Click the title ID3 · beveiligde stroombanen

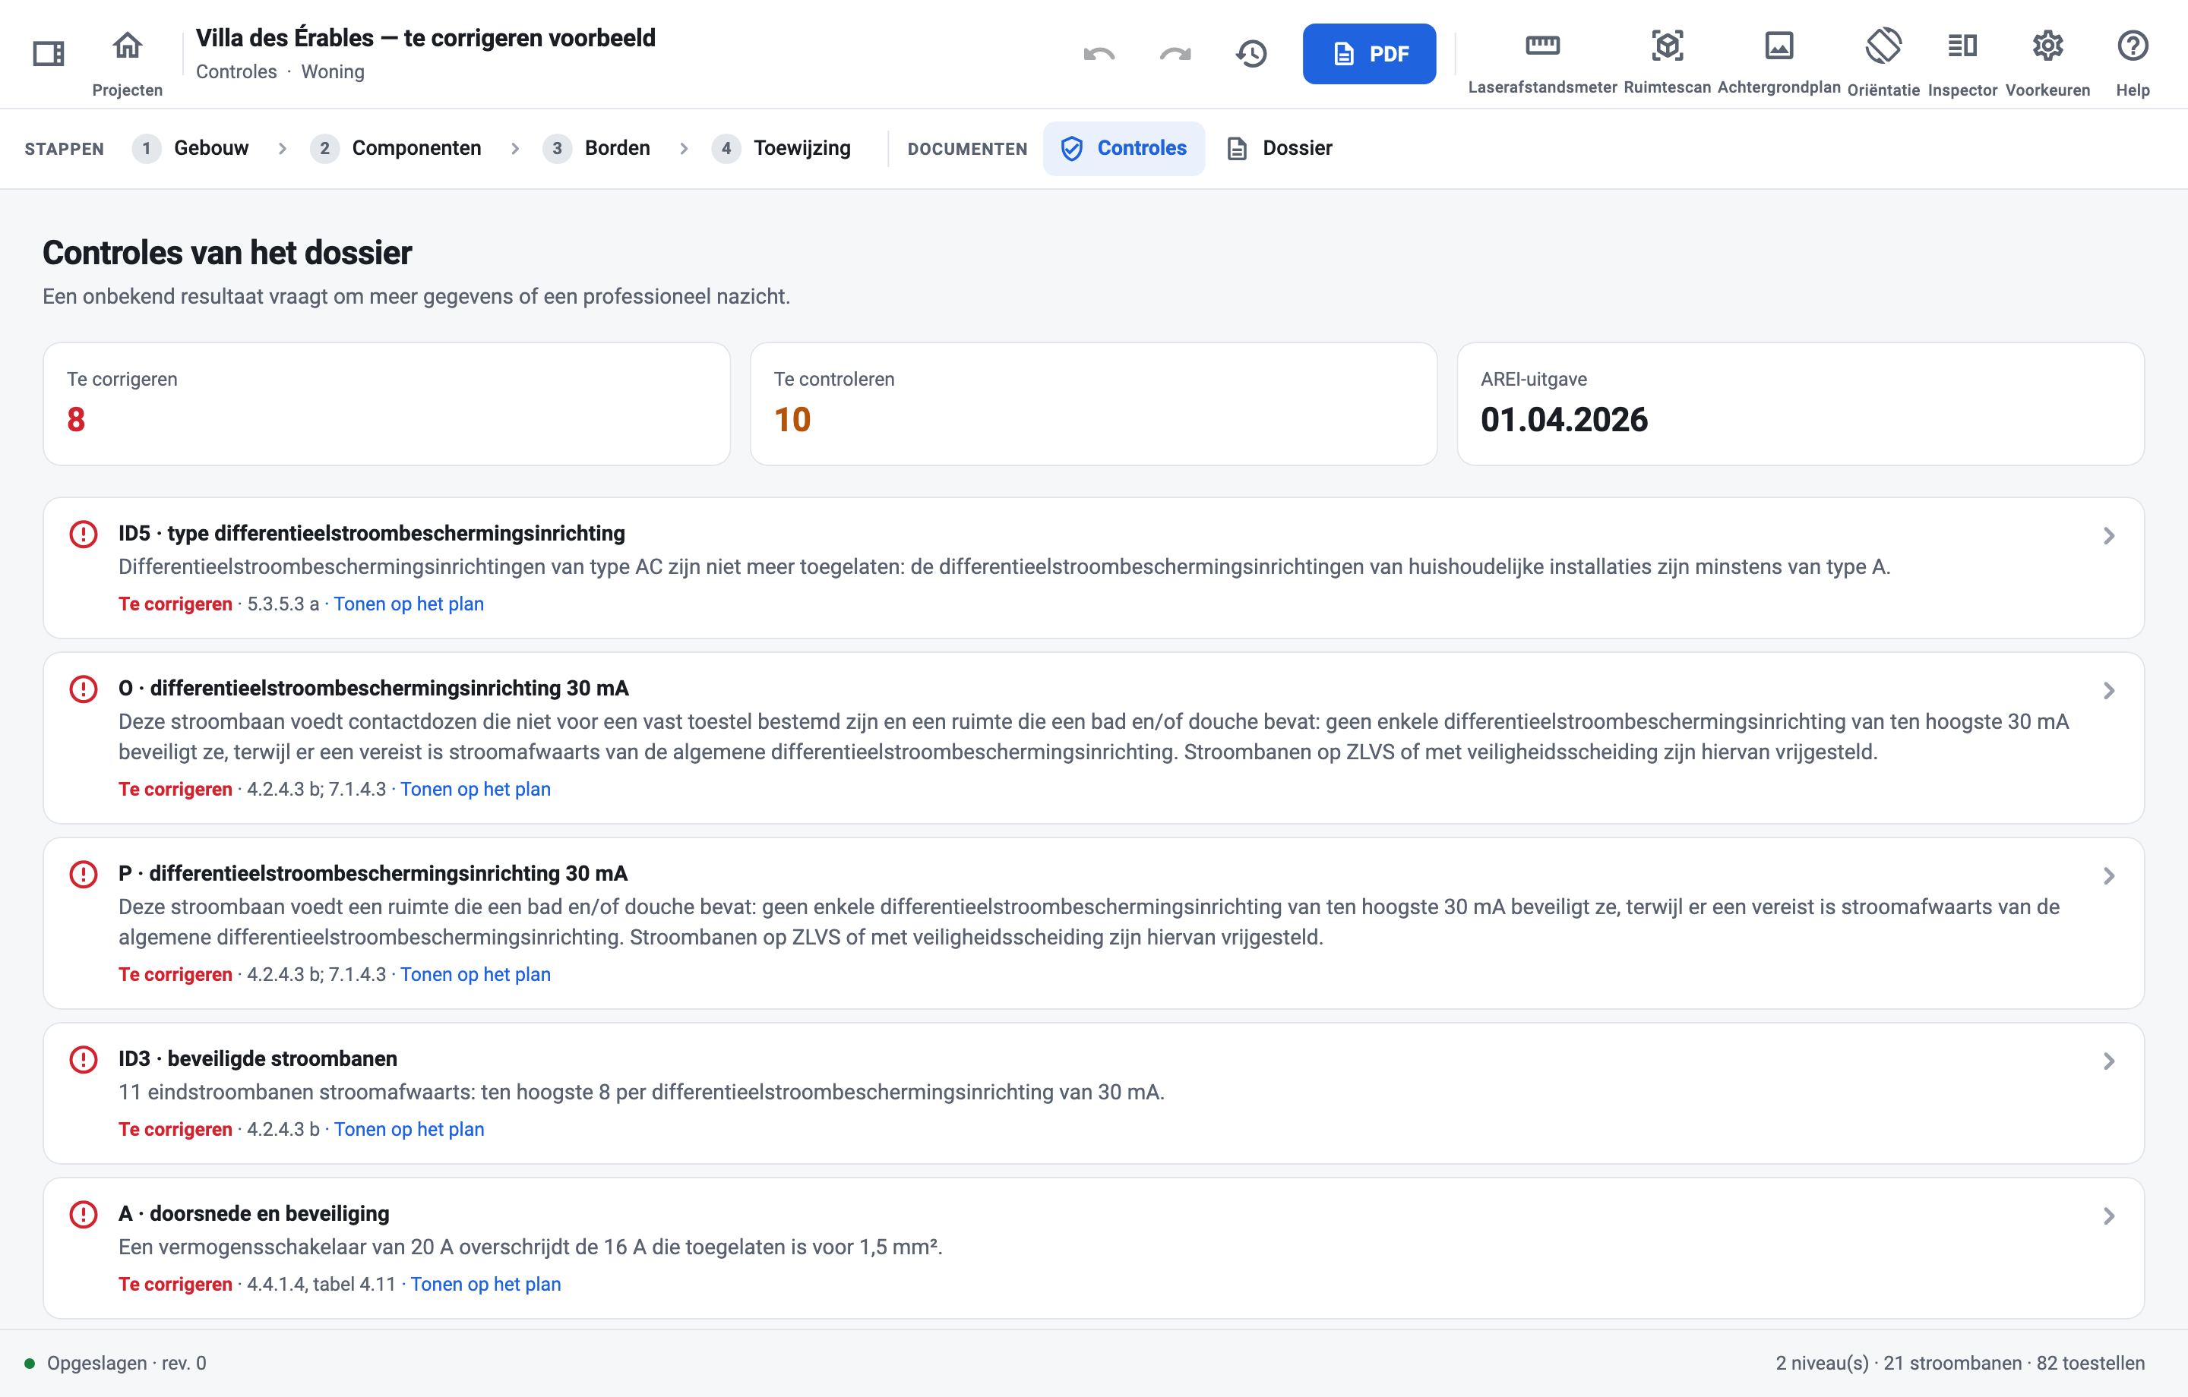(x=257, y=1059)
